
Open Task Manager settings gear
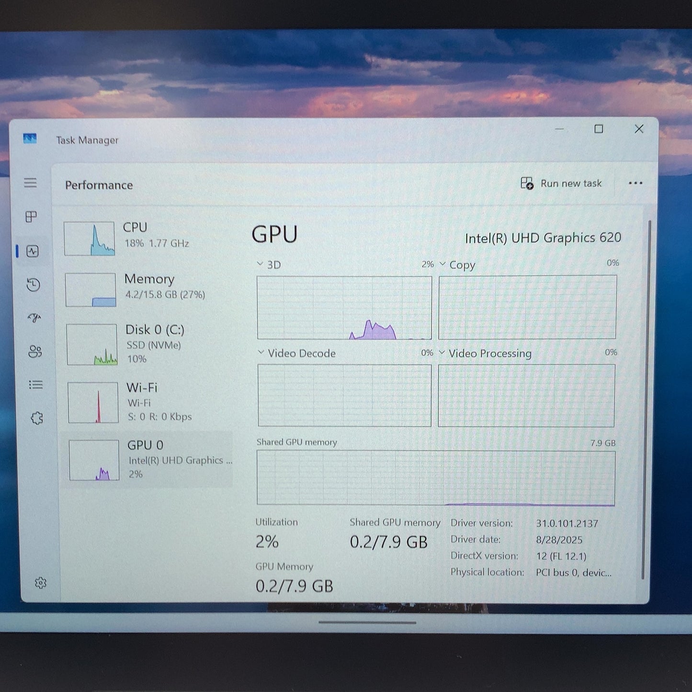tap(41, 583)
